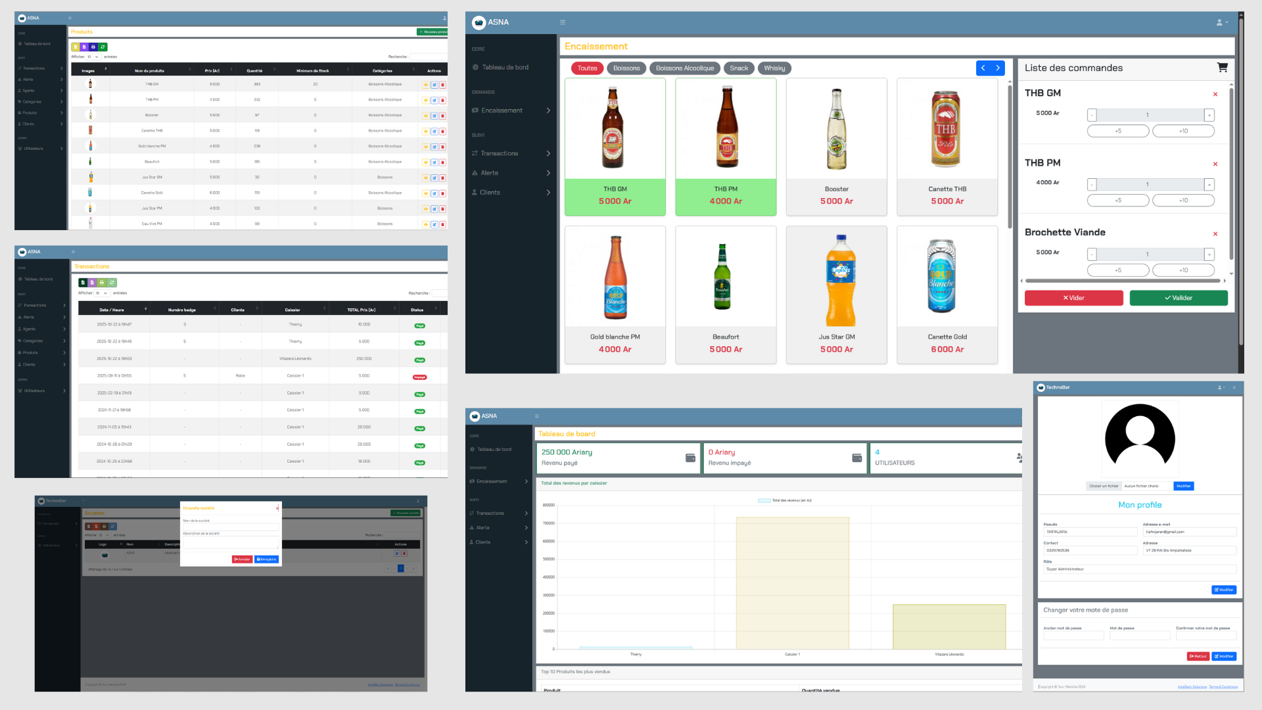Expand the Transactions sidebar menu

pos(548,153)
